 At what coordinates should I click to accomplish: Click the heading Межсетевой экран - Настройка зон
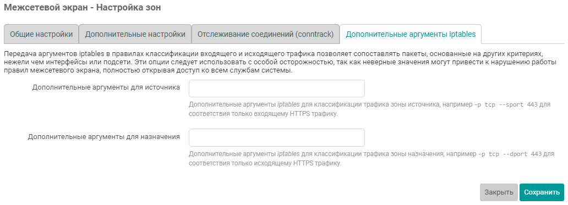pyautogui.click(x=83, y=7)
